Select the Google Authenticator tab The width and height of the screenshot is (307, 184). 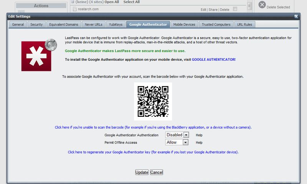148,25
